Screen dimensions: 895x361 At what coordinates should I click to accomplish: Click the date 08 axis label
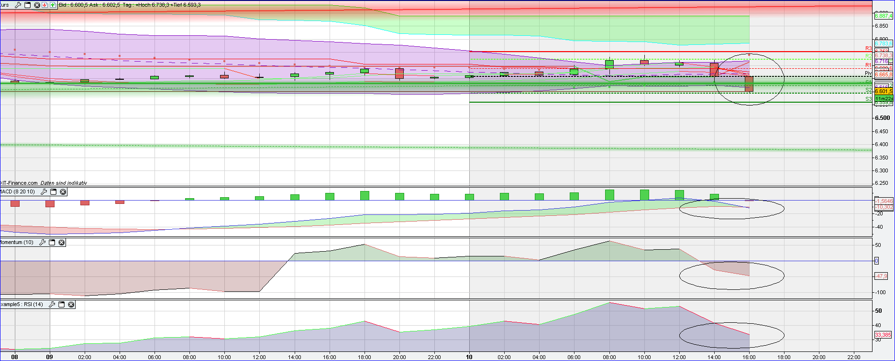(x=15, y=357)
